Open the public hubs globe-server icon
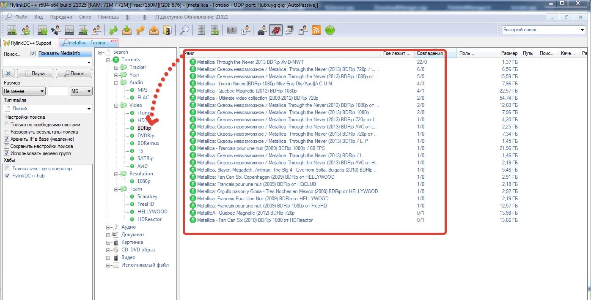 pos(43,30)
